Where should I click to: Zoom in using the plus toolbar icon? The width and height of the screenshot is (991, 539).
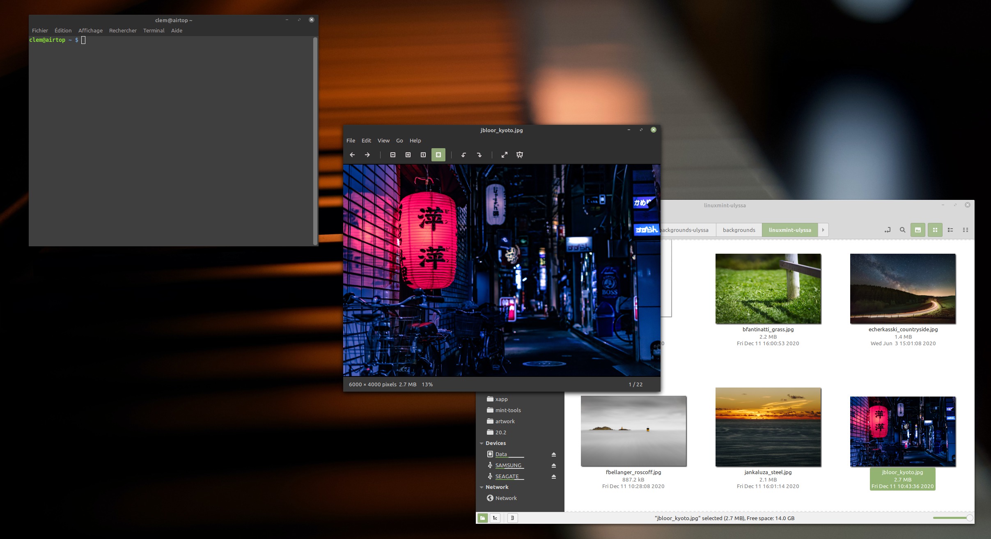point(408,155)
